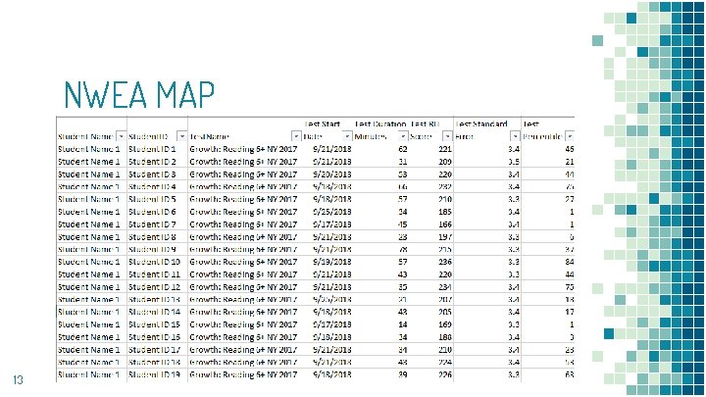Image resolution: width=706 pixels, height=397 pixels.
Task: Click RIT score 169 cell
Action: (445, 324)
